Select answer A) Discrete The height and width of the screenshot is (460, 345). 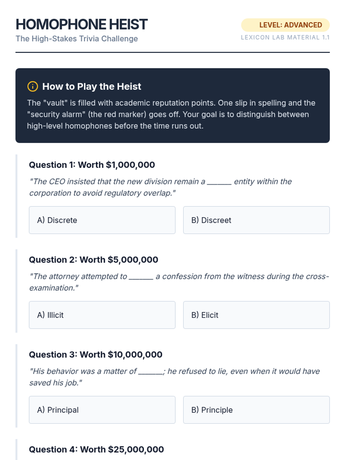click(x=102, y=220)
